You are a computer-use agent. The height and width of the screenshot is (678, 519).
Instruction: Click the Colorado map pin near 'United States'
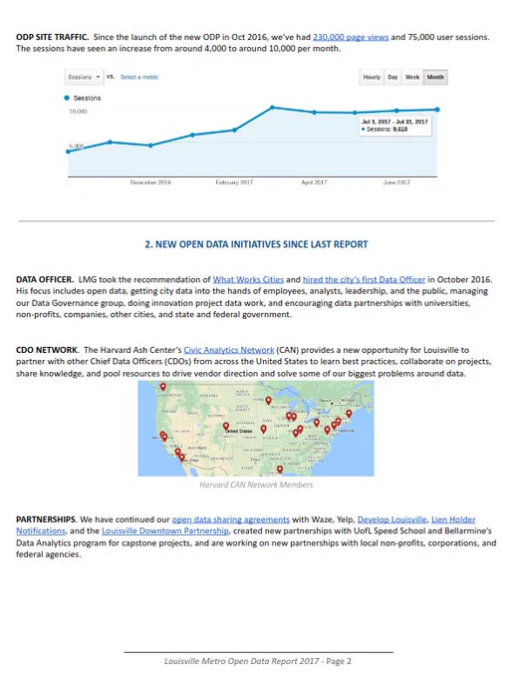(225, 427)
